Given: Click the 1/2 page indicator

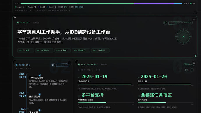Looking at the screenshot, I should 186,70.
